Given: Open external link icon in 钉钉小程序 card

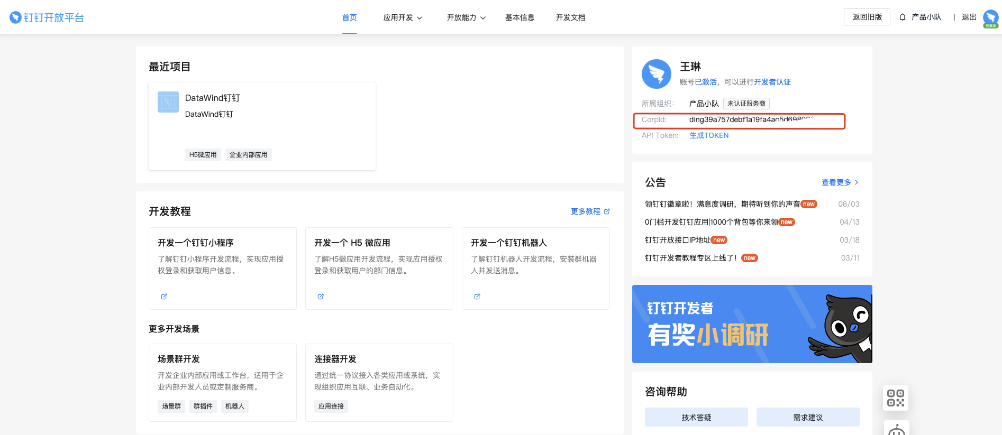Looking at the screenshot, I should click(164, 297).
